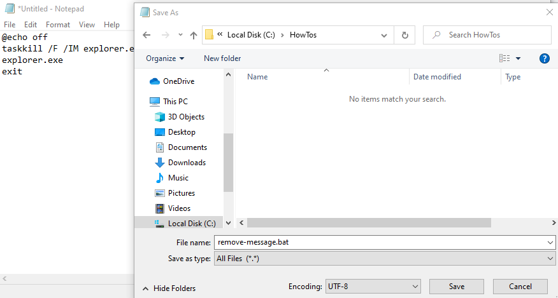Go back with the Back arrow
Viewport: 558px width, 298px height.
147,35
